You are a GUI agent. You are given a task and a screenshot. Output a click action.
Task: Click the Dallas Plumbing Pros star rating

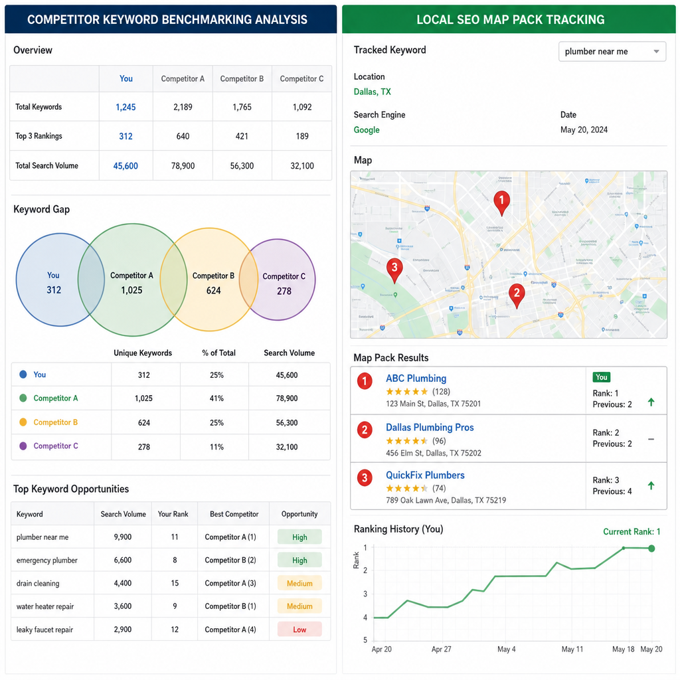click(407, 441)
